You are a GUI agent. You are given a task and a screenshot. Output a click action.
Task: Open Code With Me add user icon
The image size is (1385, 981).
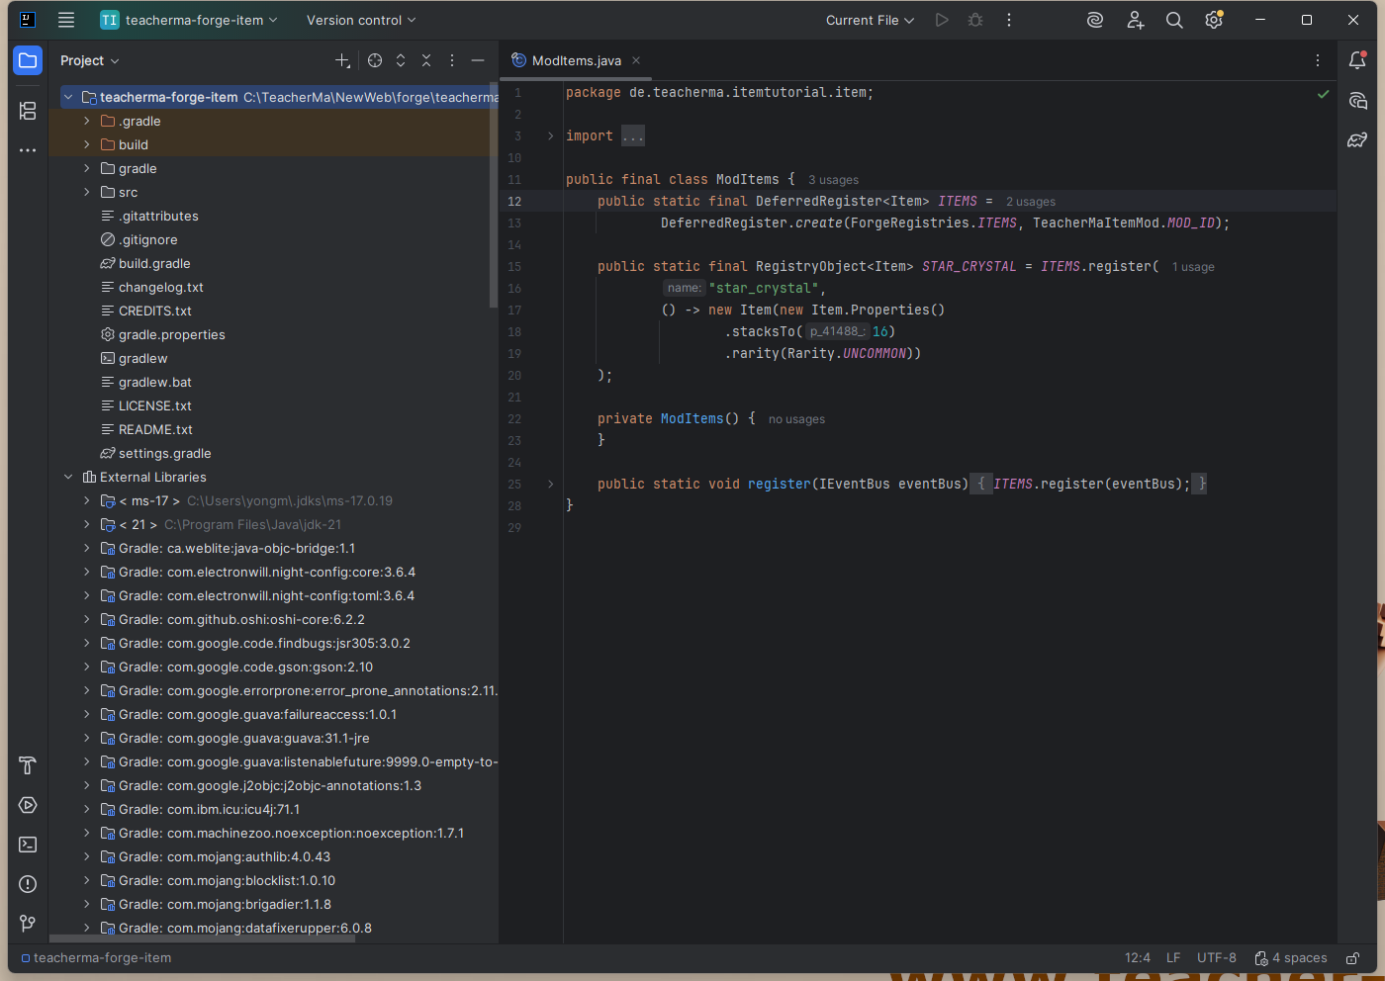[x=1135, y=20]
